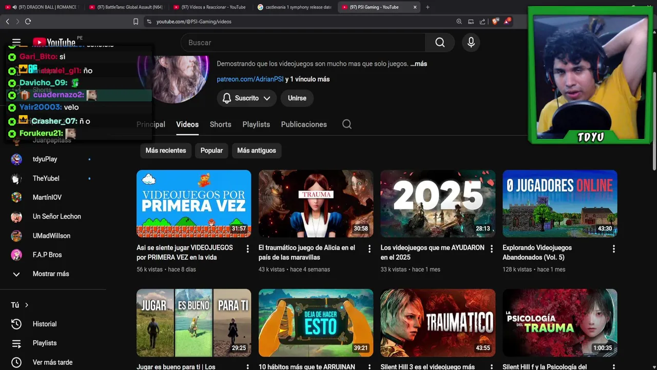
Task: Click the Ver más tarde clock icon
Action: pos(16,362)
